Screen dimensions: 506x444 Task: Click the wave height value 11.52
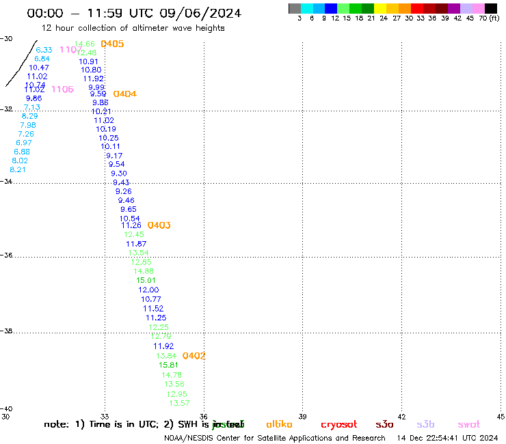(153, 309)
